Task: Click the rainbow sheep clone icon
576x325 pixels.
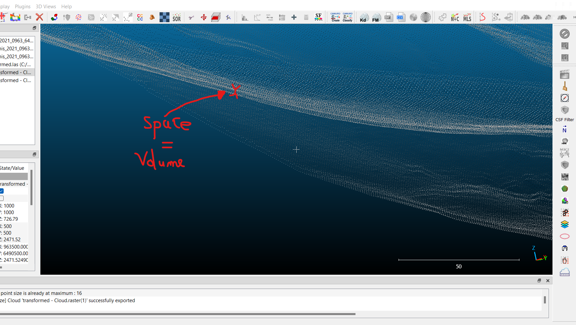Action: click(15, 17)
